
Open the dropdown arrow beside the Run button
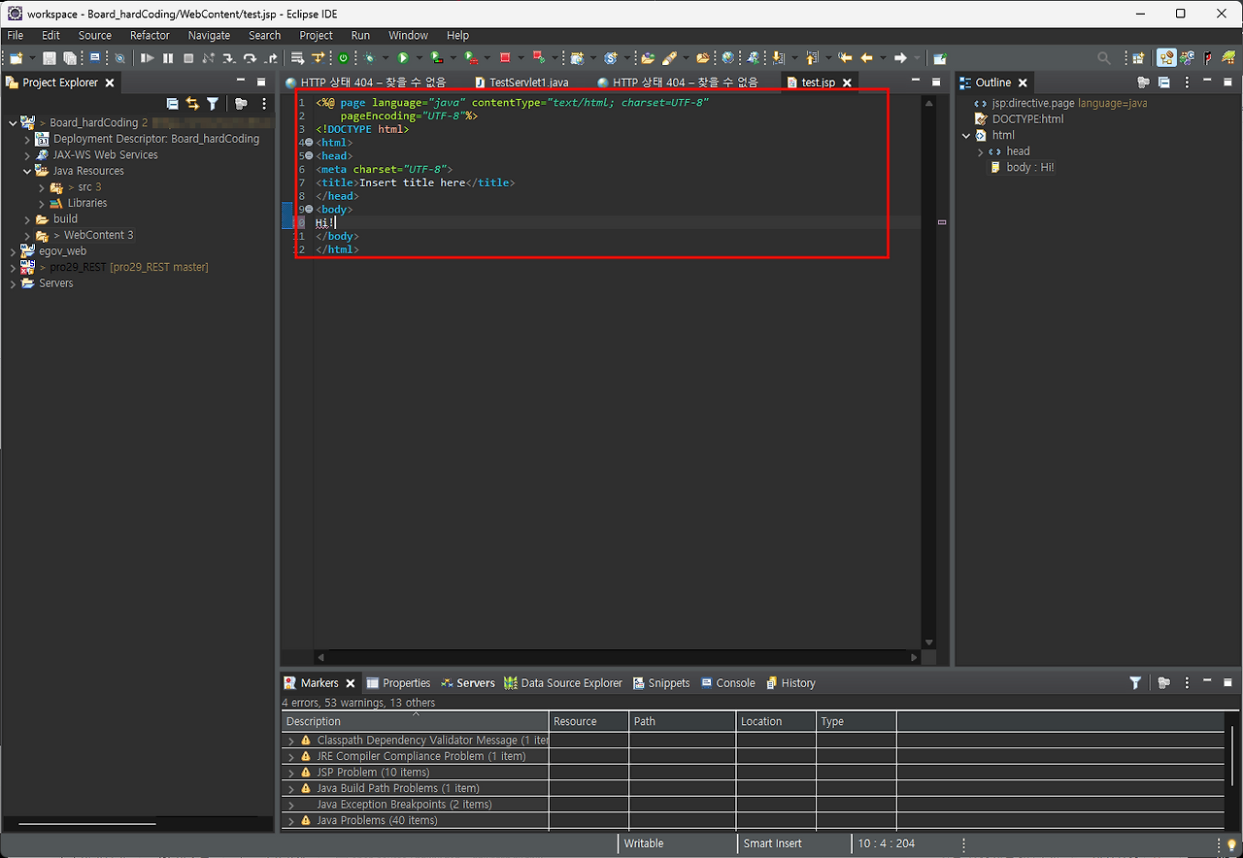coord(419,58)
